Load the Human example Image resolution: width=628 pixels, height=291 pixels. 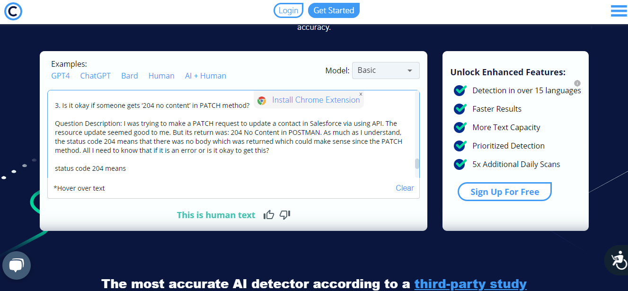(x=161, y=76)
